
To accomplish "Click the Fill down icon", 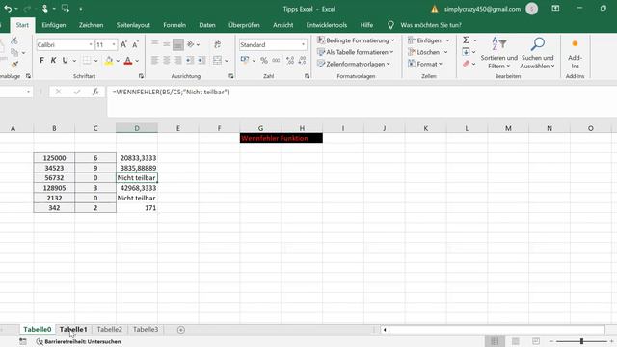I will [466, 52].
